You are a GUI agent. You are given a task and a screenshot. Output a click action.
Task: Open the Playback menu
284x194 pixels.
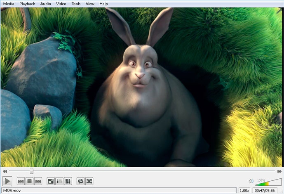pos(27,4)
